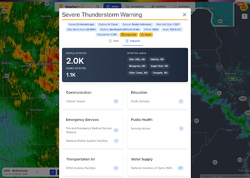The height and width of the screenshot is (178, 250).
Task: Click the Public Schools count badge
Action: pyautogui.click(x=181, y=101)
